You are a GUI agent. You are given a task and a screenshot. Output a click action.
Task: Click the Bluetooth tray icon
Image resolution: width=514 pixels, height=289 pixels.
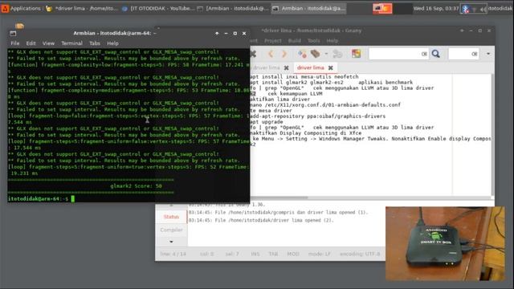(x=465, y=9)
